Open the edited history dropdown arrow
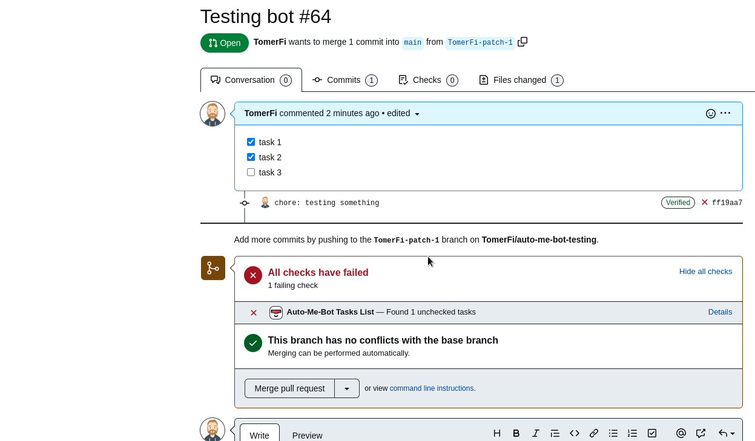Image resolution: width=755 pixels, height=441 pixels. [x=417, y=114]
